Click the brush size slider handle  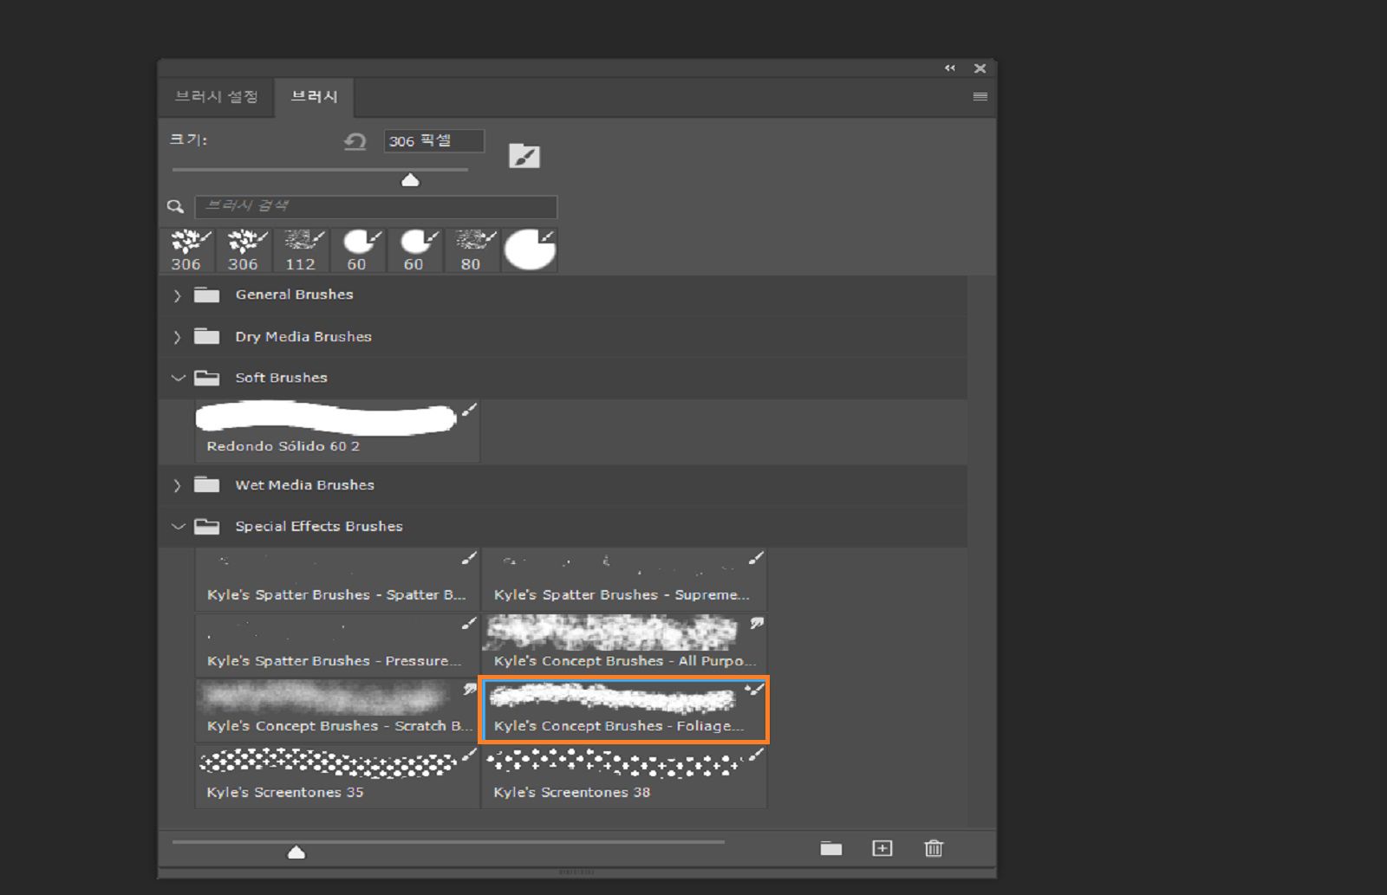pos(410,179)
